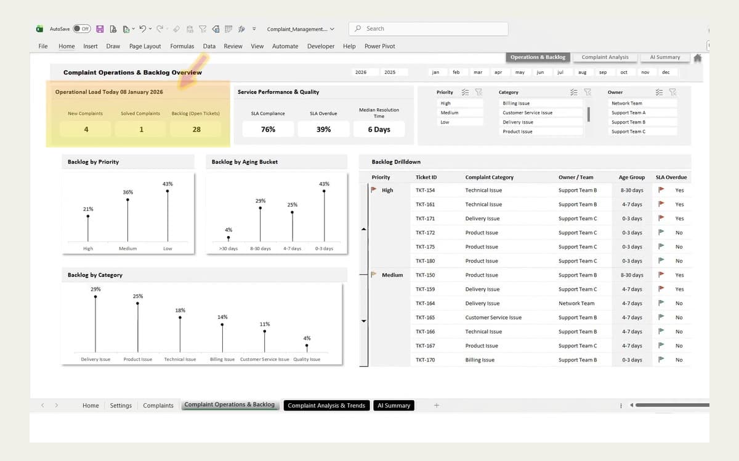Click the red SLA flag for TKT-150

click(x=661, y=275)
